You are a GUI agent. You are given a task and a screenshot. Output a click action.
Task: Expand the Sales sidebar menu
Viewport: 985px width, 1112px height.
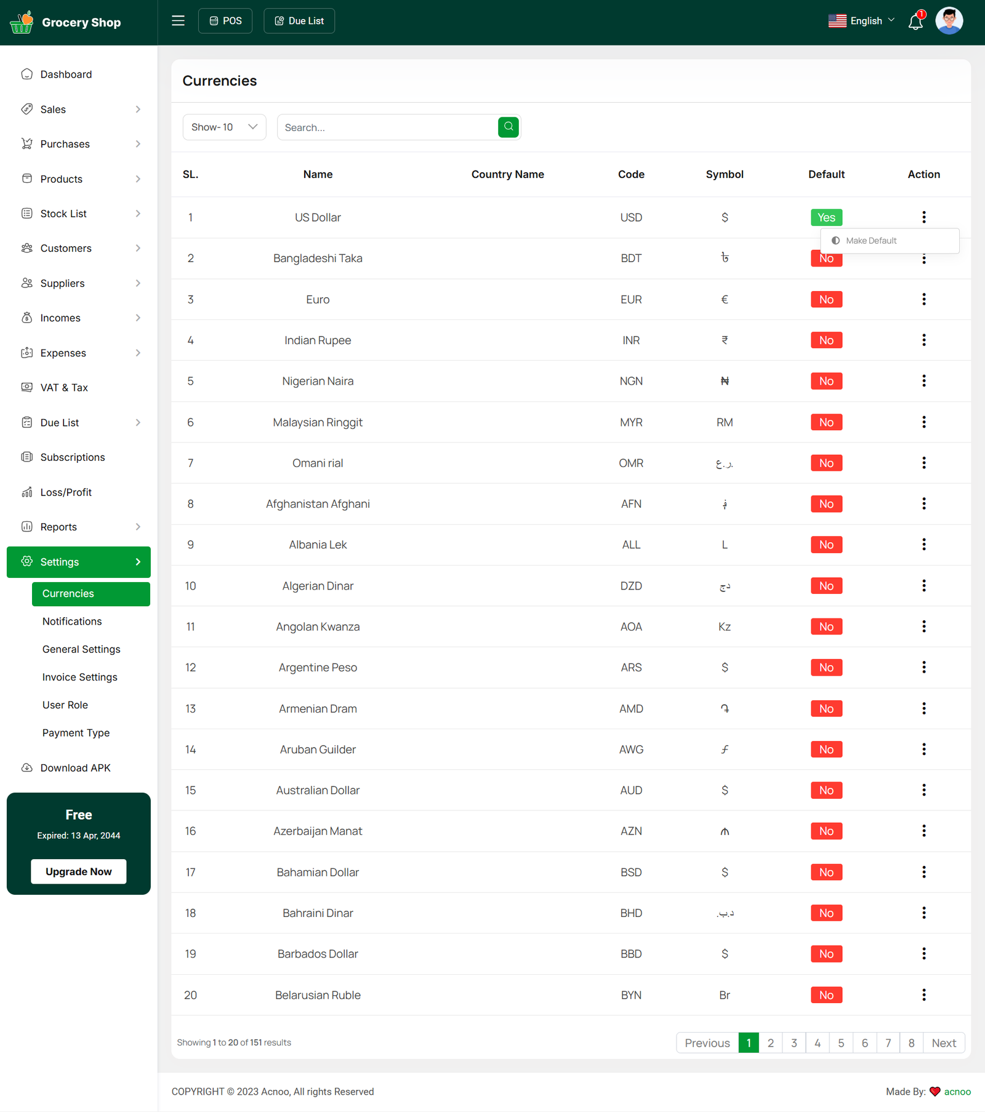click(79, 110)
